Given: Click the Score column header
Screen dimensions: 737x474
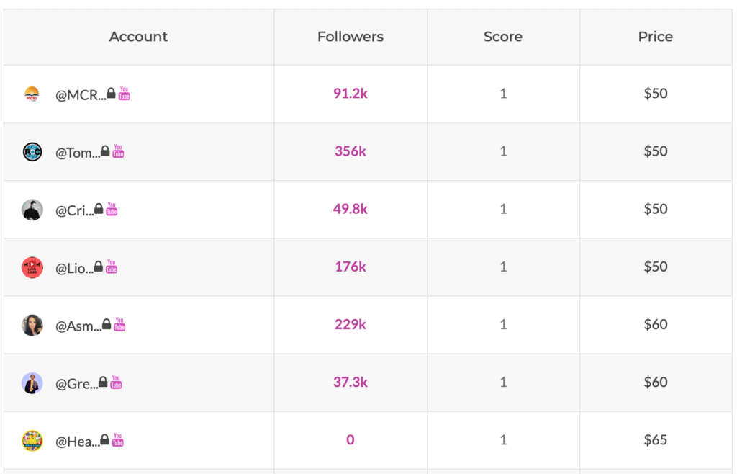Looking at the screenshot, I should [503, 37].
